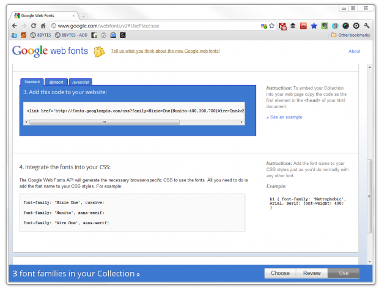The image size is (379, 289).
Task: Click the Nunito font-family CSS line
Action: pos(64,213)
